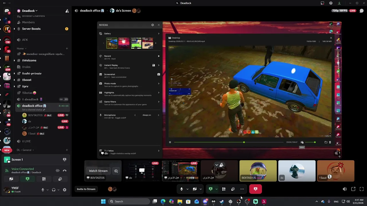Toggle microphone in call control bar

(181, 189)
